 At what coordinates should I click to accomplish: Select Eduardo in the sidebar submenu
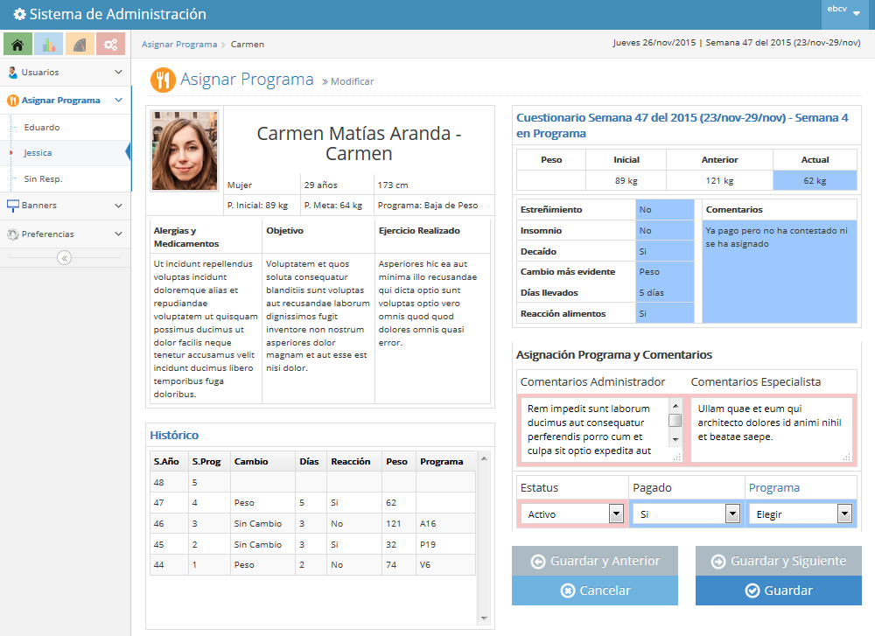click(42, 128)
